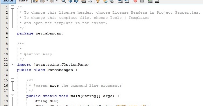203x106 pixels.
Task: Click the comment line mentioning 'License Headers in Project Properties'
Action: [x=110, y=12]
